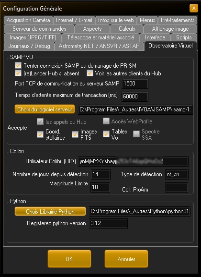Toggle Tenter connexion SAMP au demarrage checkbox
201x277 pixels.
click(18, 65)
